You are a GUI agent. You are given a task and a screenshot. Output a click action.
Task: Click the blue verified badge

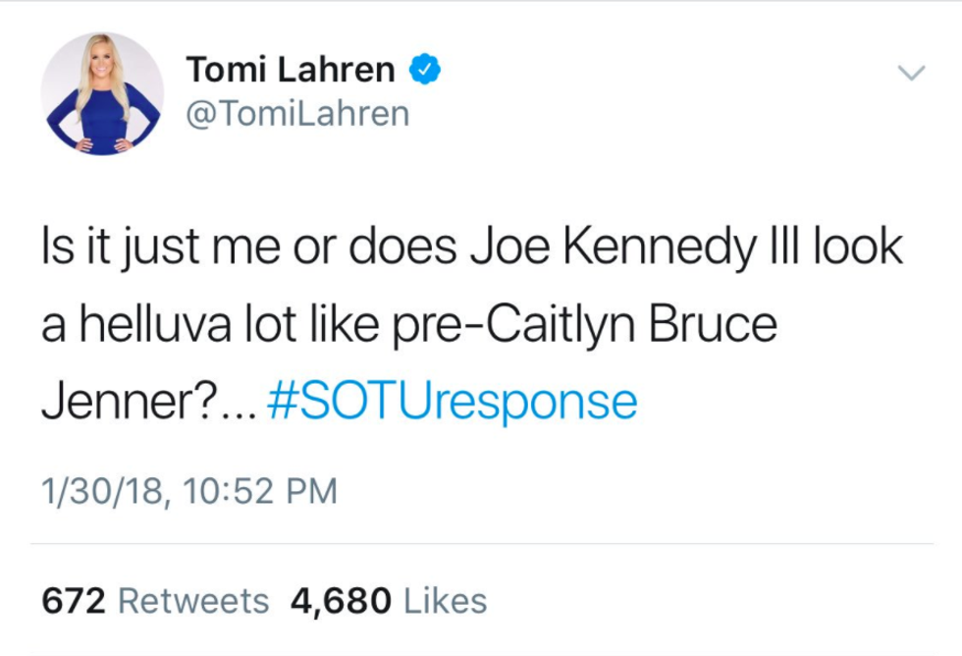pyautogui.click(x=425, y=70)
